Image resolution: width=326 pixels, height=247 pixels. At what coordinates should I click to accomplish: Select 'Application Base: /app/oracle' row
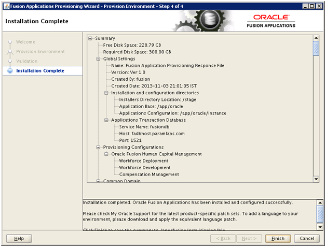pos(151,106)
